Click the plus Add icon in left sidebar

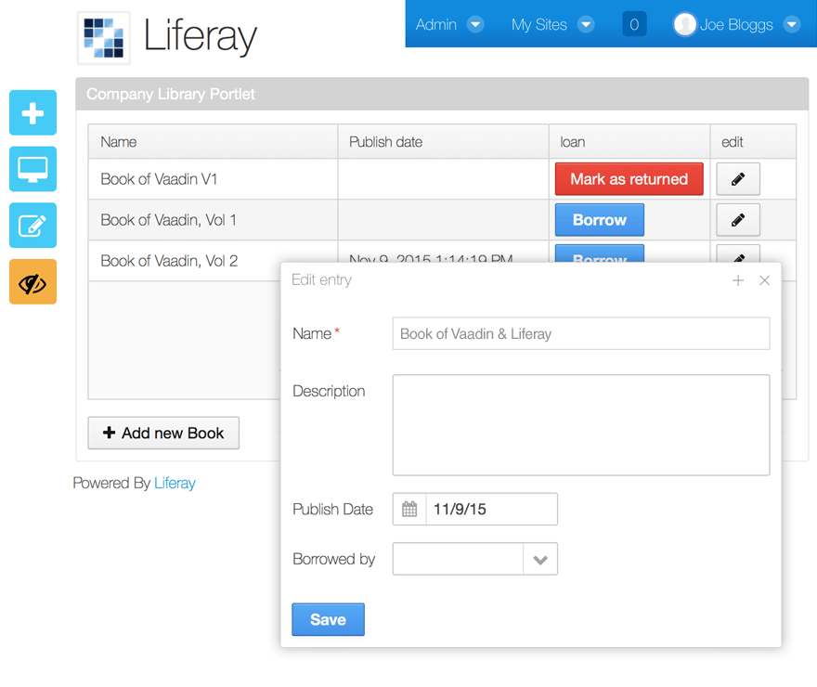pos(32,113)
